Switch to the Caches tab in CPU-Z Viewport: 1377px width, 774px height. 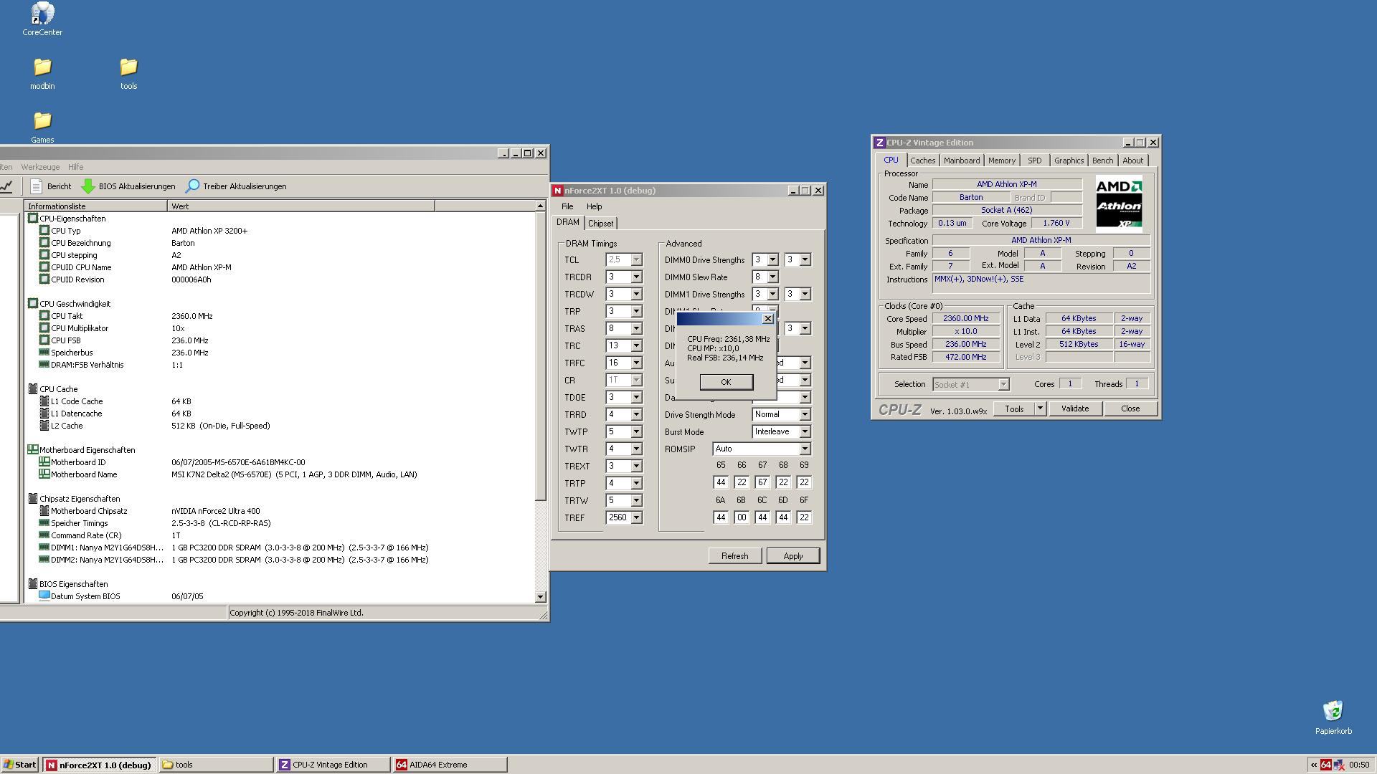(922, 161)
